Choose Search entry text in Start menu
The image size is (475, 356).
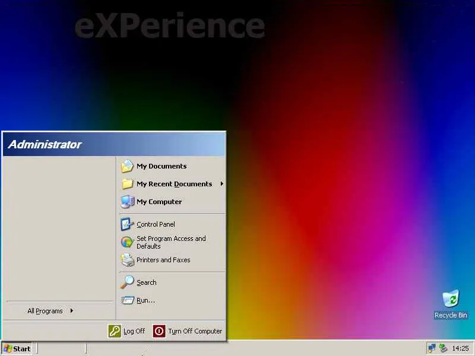[x=146, y=282]
